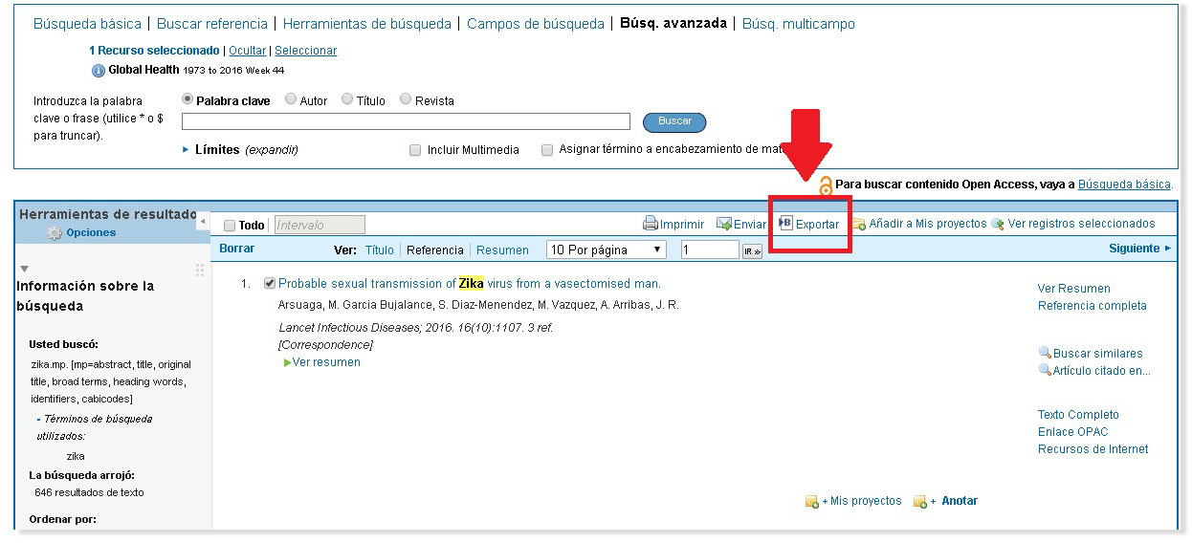Screen dimensions: 1192x543
Task: Uncheck the first result checkbox
Action: coord(270,283)
